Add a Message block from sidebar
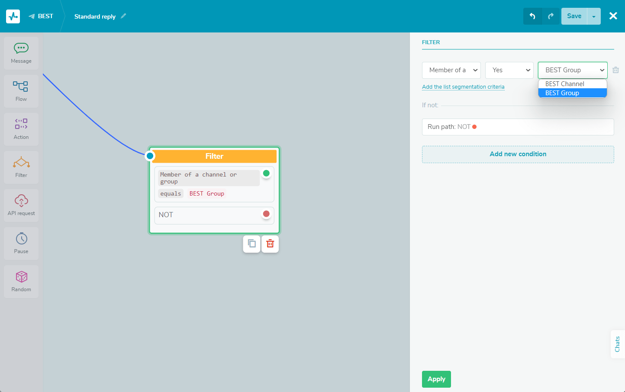The height and width of the screenshot is (392, 625). [x=21, y=53]
